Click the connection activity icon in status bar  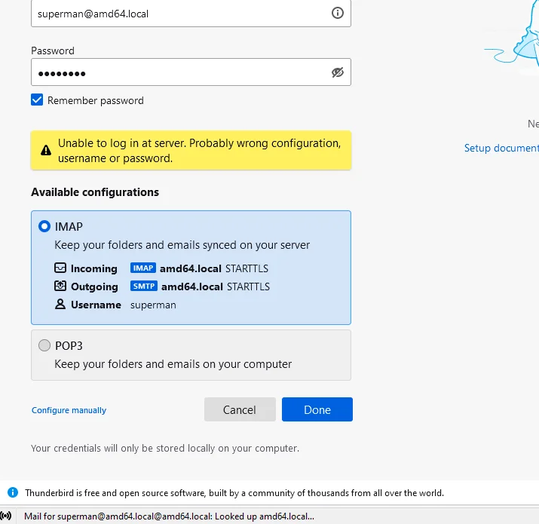coord(7,516)
